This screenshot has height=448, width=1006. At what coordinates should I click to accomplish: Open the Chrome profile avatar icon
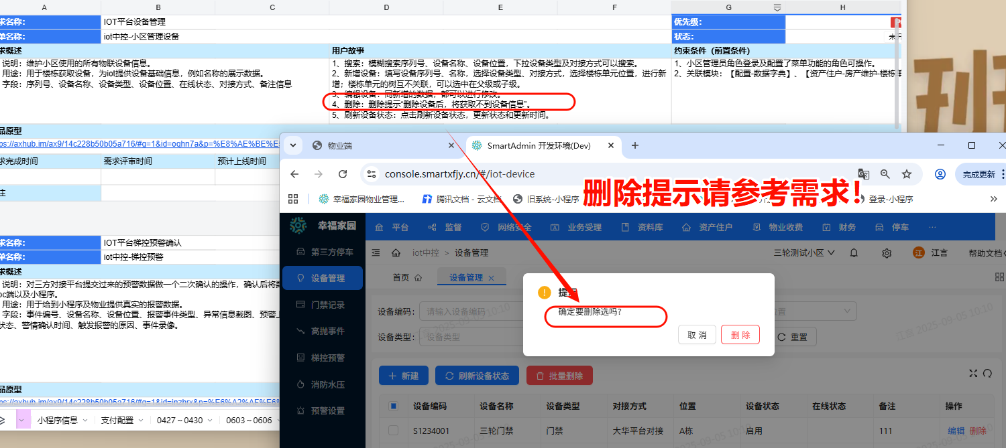940,174
